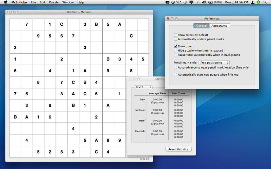
Task: Open the Edit menu
Action: tap(42, 2)
